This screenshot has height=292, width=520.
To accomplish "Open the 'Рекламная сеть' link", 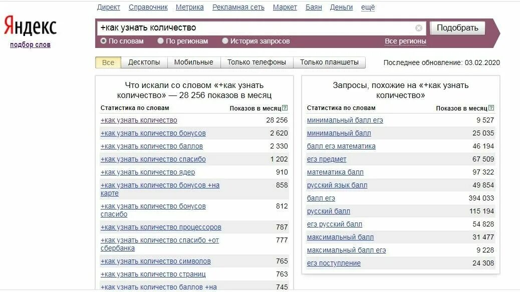I will 238,7.
